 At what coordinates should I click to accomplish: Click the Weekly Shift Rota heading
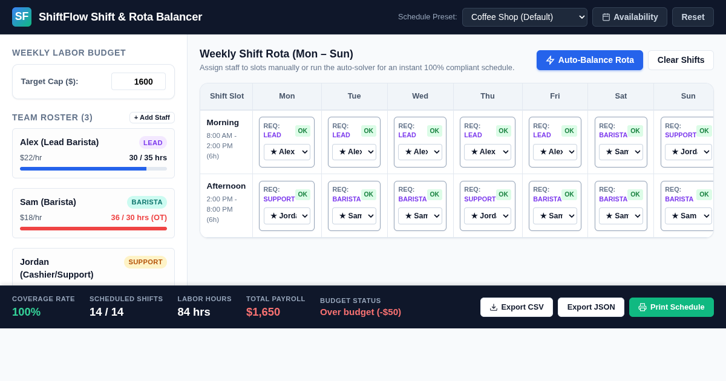pos(276,54)
